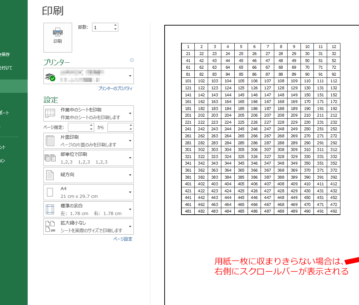
Task: Open 作業中のシートを印刷 dropdown
Action: (x=89, y=113)
